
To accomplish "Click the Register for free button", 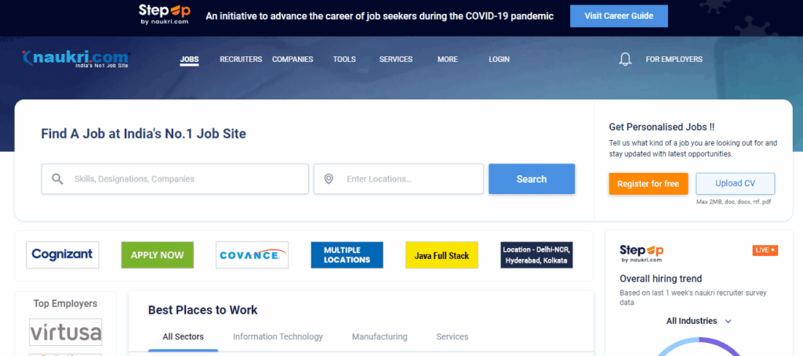I will pyautogui.click(x=648, y=183).
